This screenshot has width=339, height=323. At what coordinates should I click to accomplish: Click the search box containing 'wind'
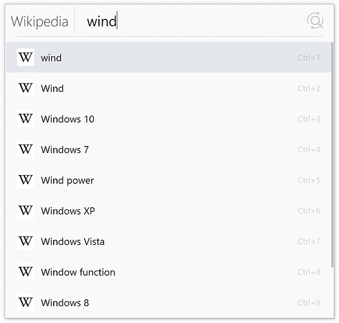tap(190, 21)
